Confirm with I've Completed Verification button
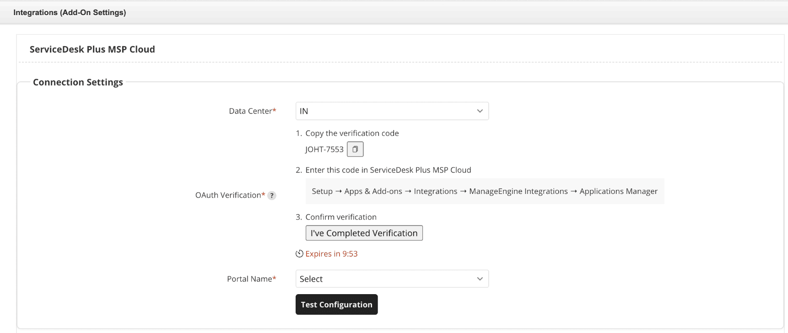788x333 pixels. tap(364, 233)
